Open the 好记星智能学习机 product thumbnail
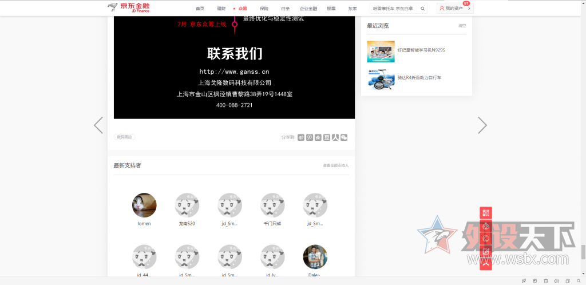This screenshot has height=285, width=586. 381,52
